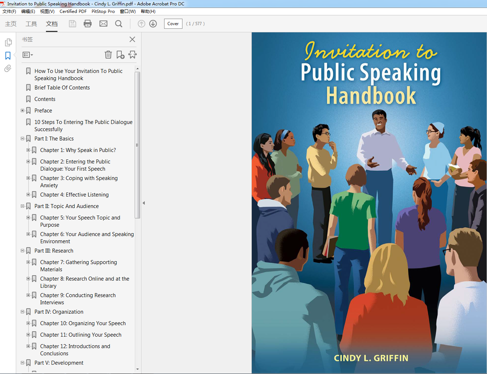Open the 窗口(W) menu
487x374 pixels.
click(x=128, y=11)
